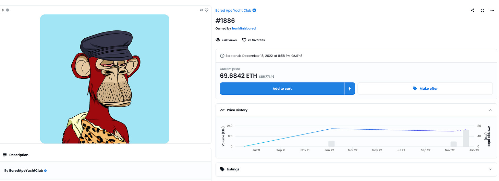Screen dimensions: 499x181
Task: Open the Bored Ape Yacht Club collection link
Action: click(233, 11)
